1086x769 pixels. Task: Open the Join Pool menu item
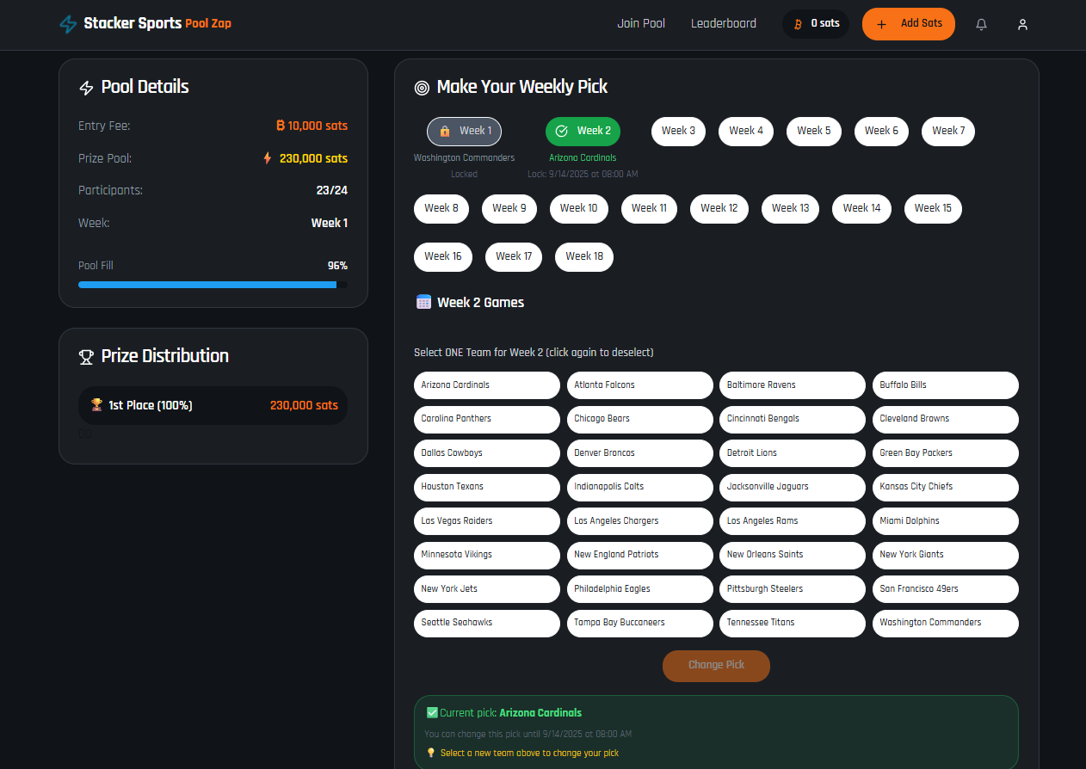coord(641,23)
